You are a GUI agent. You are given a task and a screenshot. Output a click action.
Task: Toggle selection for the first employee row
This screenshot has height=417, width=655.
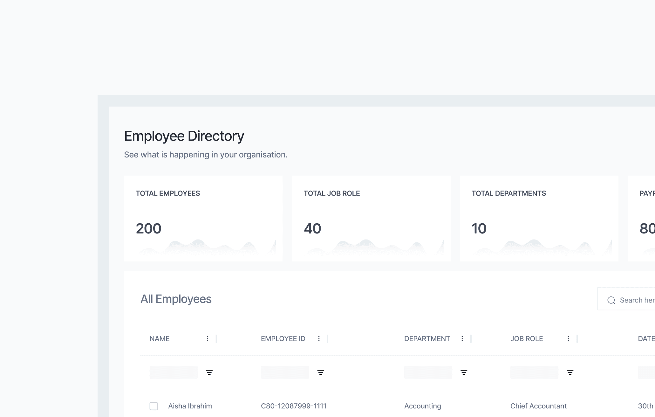click(154, 406)
